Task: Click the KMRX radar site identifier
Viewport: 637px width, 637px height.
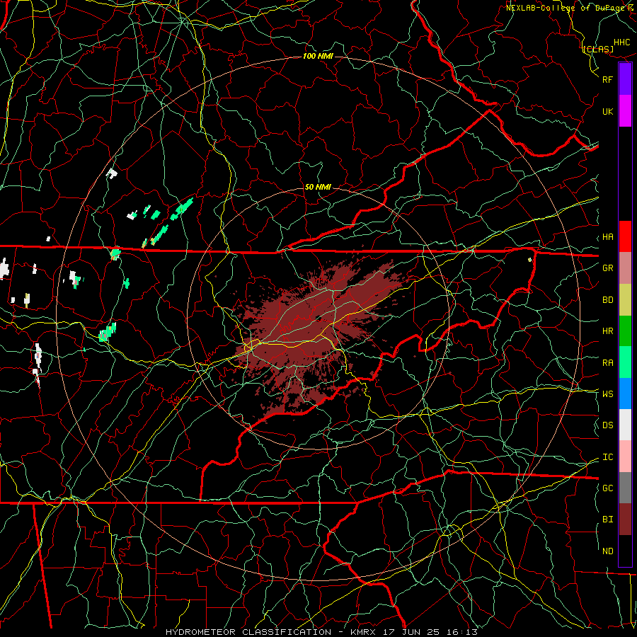Action: [366, 632]
